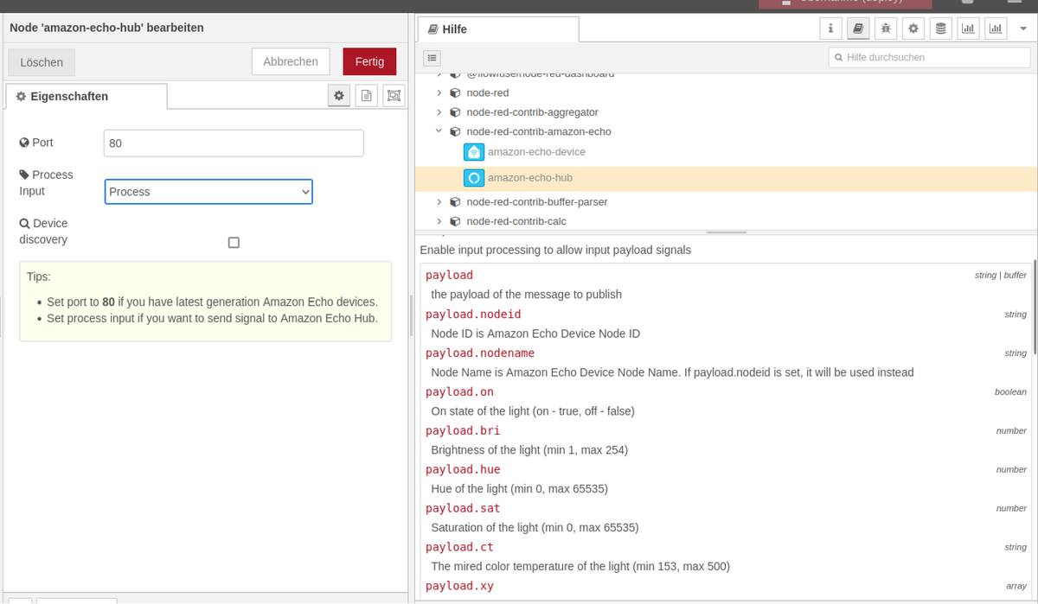This screenshot has height=604, width=1038.
Task: Click the payload.bri property name
Action: (463, 430)
